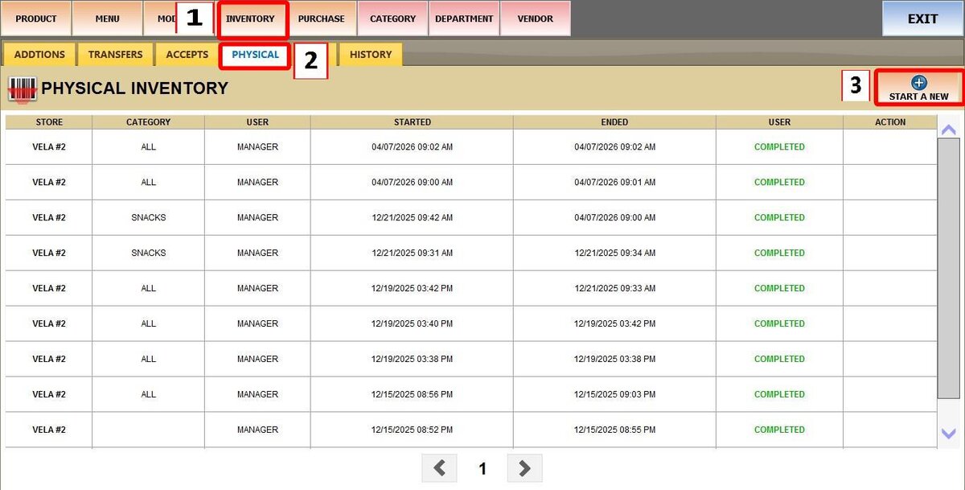Select started time 12/21/2025 09:31 AM

click(413, 253)
